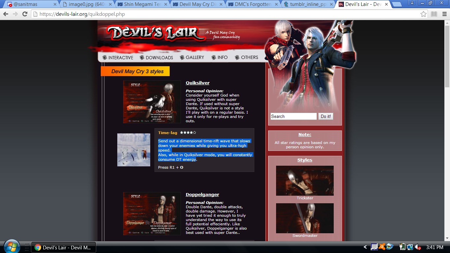Viewport: 450px width, 253px height.
Task: Click the Swordmaster caption text
Action: [x=305, y=236]
